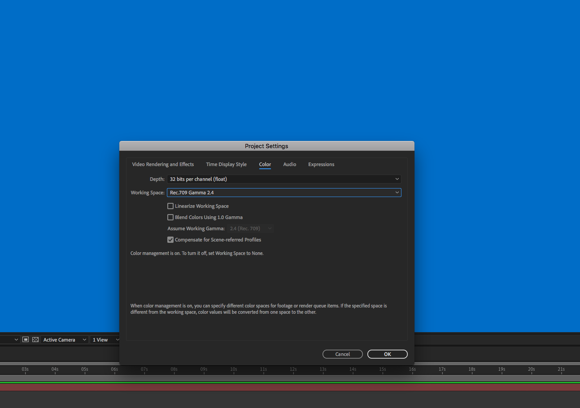The height and width of the screenshot is (408, 580).
Task: Toggle the transparency grid icon
Action: tap(35, 340)
